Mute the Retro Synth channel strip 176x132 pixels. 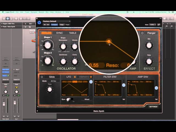point(4,116)
